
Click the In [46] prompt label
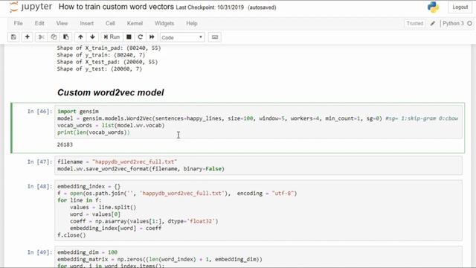pos(39,112)
